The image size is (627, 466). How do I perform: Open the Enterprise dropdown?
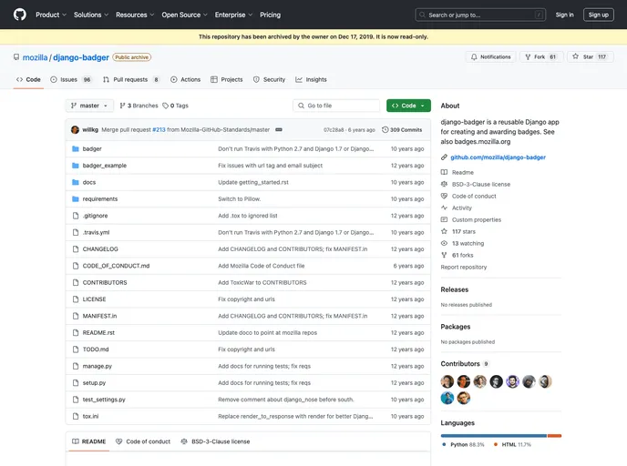(233, 15)
